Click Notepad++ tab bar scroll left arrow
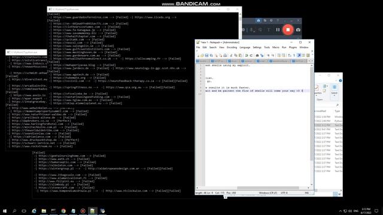 click(x=309, y=61)
